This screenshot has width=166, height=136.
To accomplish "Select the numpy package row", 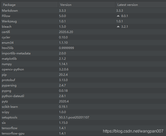I will 7,64.
